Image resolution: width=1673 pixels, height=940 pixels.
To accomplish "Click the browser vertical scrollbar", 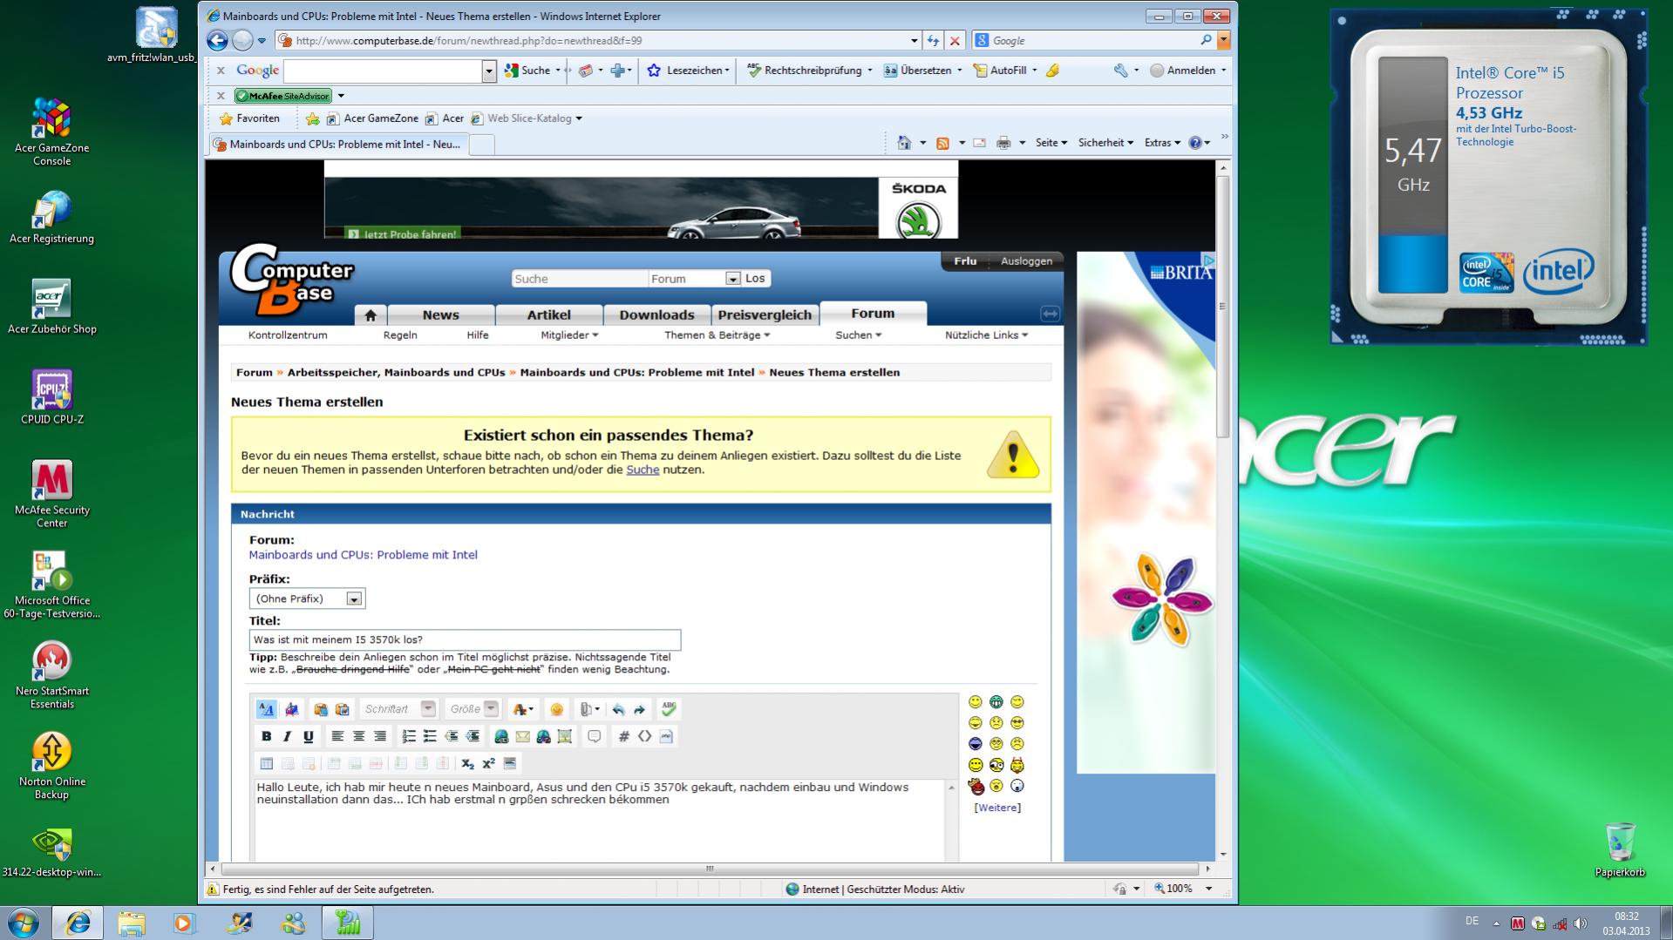I will coord(1222,306).
